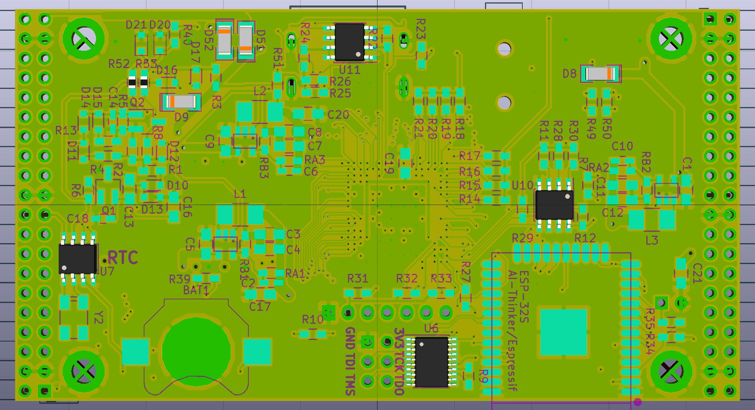Screen dimensions: 755x410
Task: Click the 3V3 TCK TDO silkscreen text
Action: coord(399,361)
